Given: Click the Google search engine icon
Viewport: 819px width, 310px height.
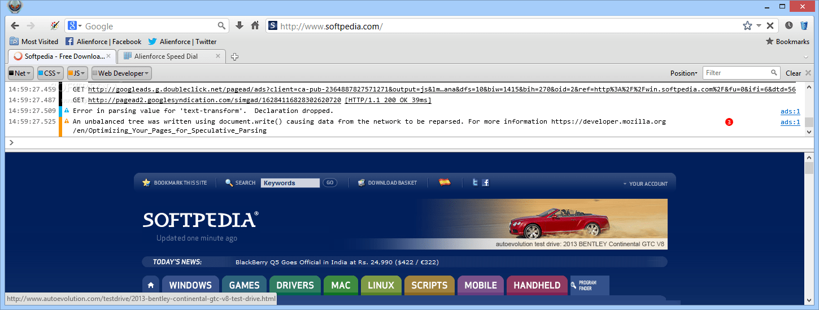Looking at the screenshot, I should (x=72, y=26).
